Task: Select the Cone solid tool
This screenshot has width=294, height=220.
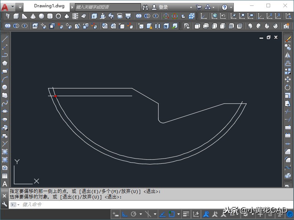Action: [33, 16]
